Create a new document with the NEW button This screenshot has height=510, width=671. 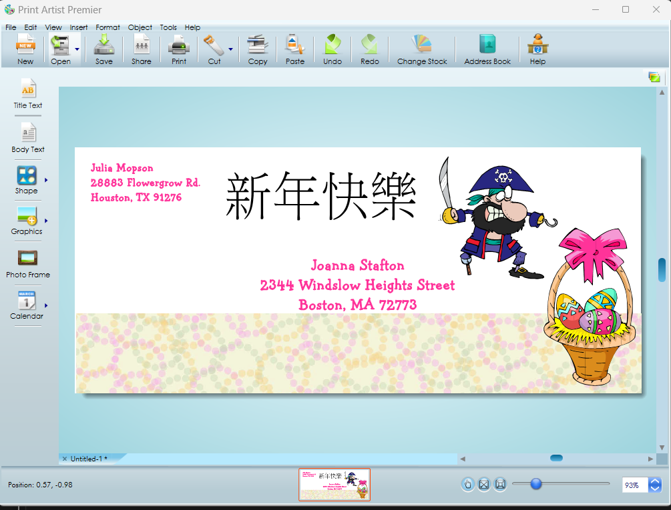(25, 48)
